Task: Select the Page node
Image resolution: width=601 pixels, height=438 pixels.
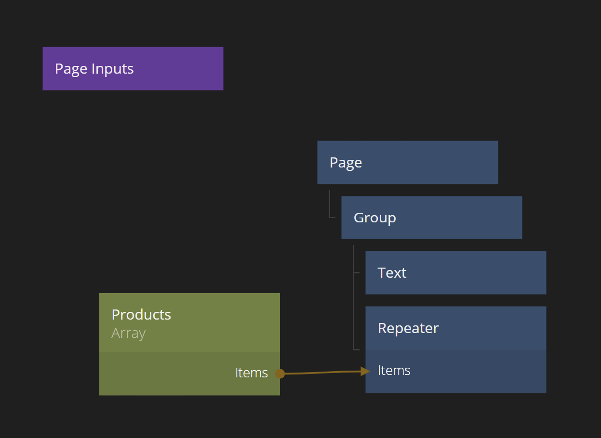Action: 407,162
